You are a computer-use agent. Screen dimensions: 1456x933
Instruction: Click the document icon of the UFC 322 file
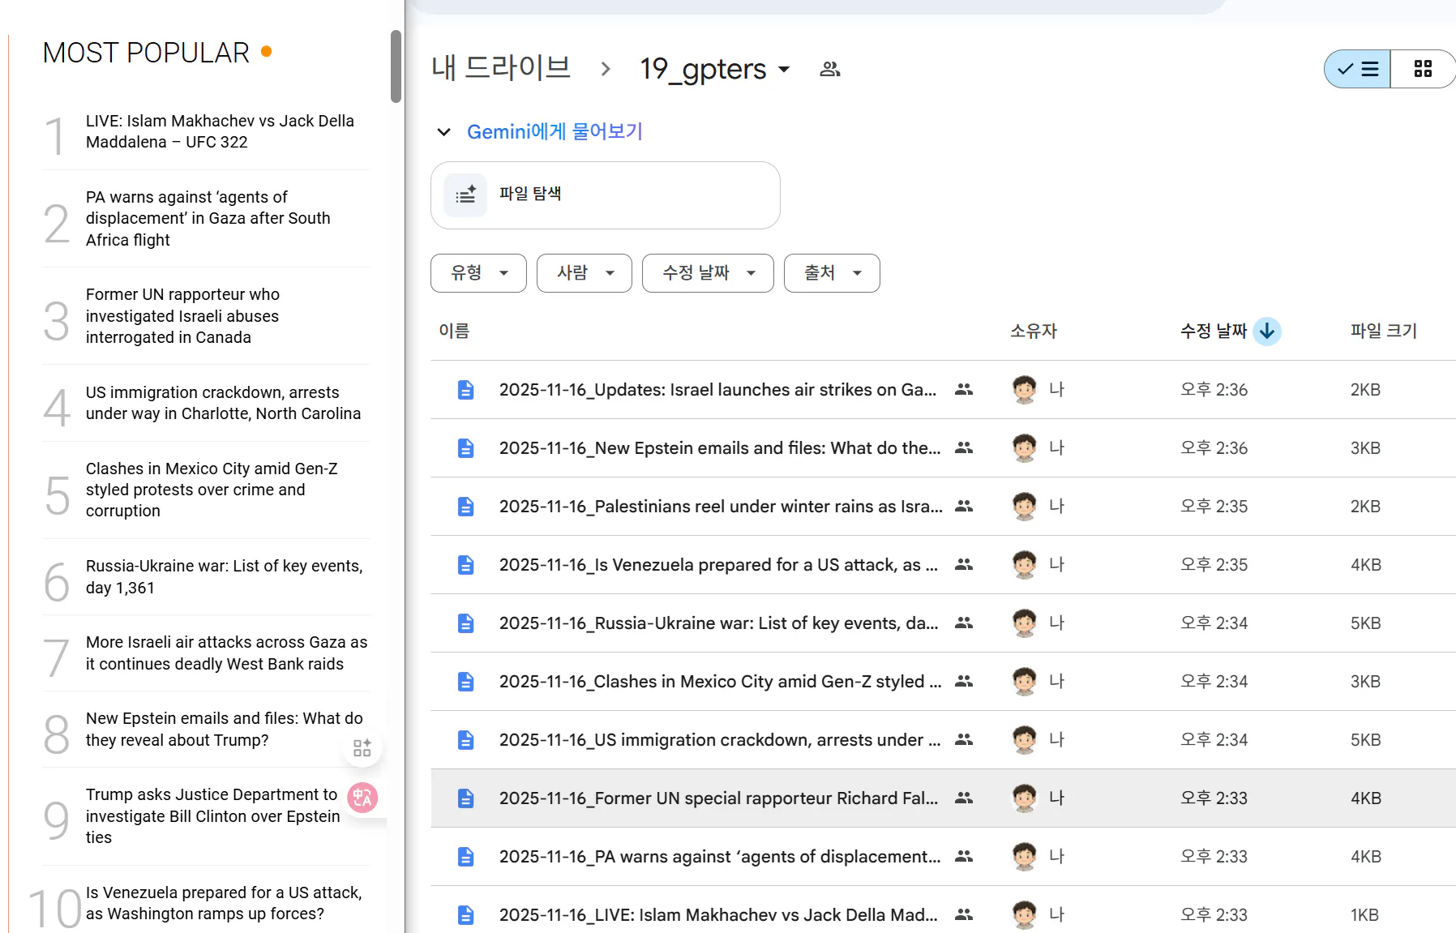pos(465,914)
